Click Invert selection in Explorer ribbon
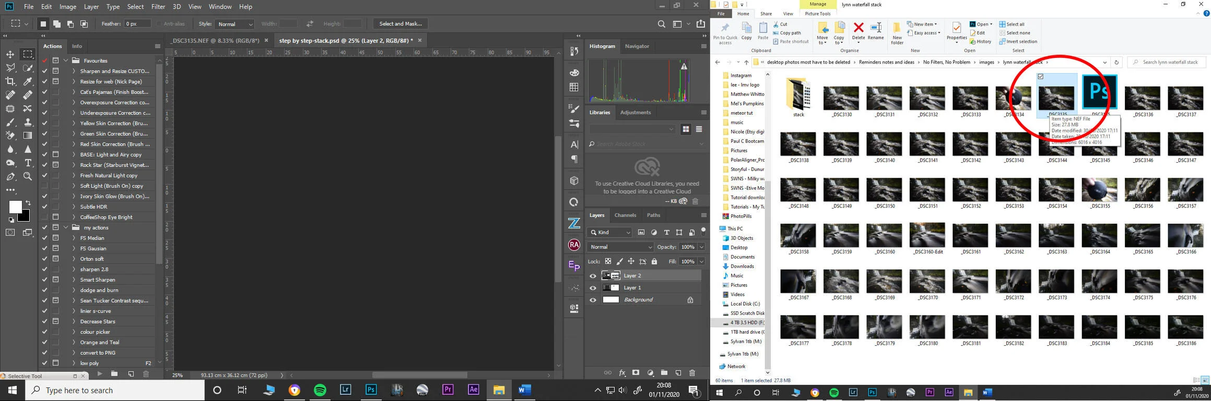Viewport: 1211px width, 401px height. (x=1018, y=42)
